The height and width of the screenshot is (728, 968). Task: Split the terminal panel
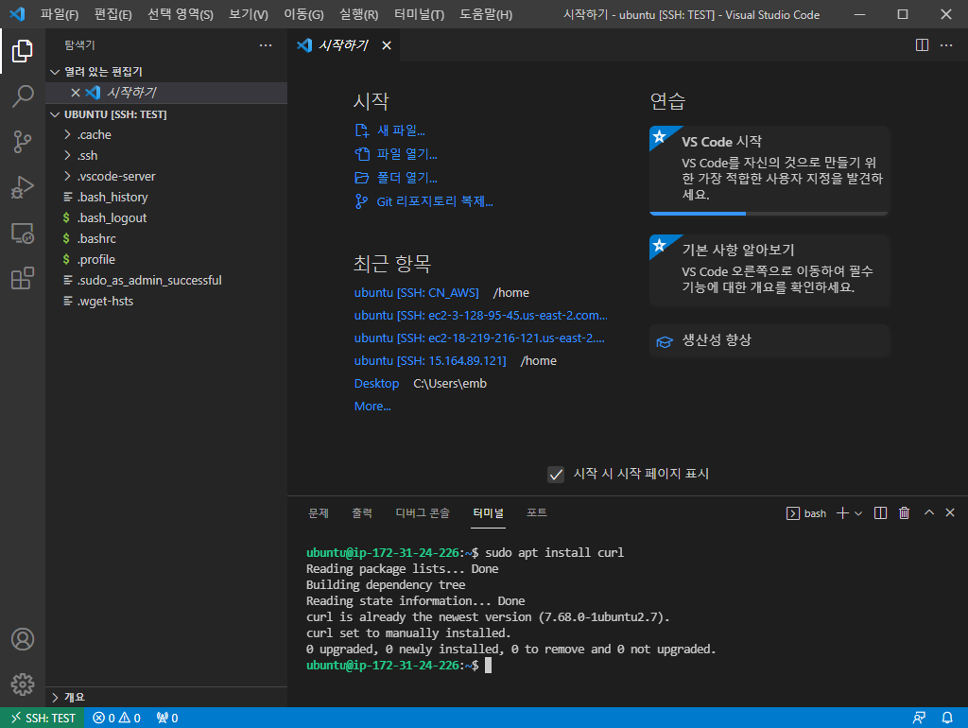(880, 513)
